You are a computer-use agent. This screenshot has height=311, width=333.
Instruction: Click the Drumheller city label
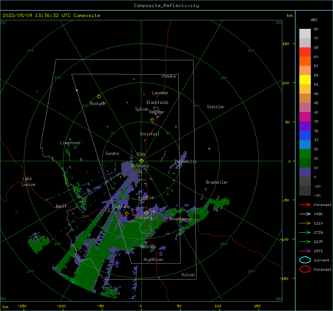[x=217, y=182]
